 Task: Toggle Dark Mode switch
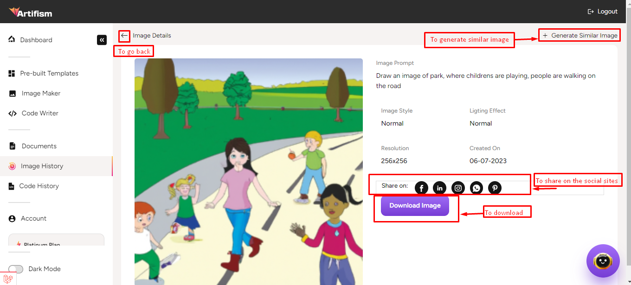pos(16,269)
